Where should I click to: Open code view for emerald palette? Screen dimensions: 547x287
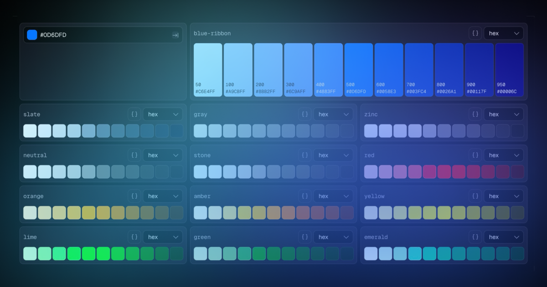point(475,236)
